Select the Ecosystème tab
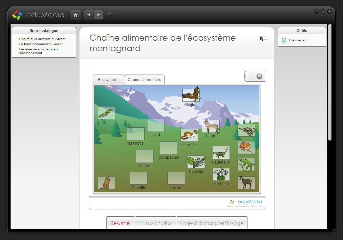The image size is (343, 240). (x=108, y=80)
